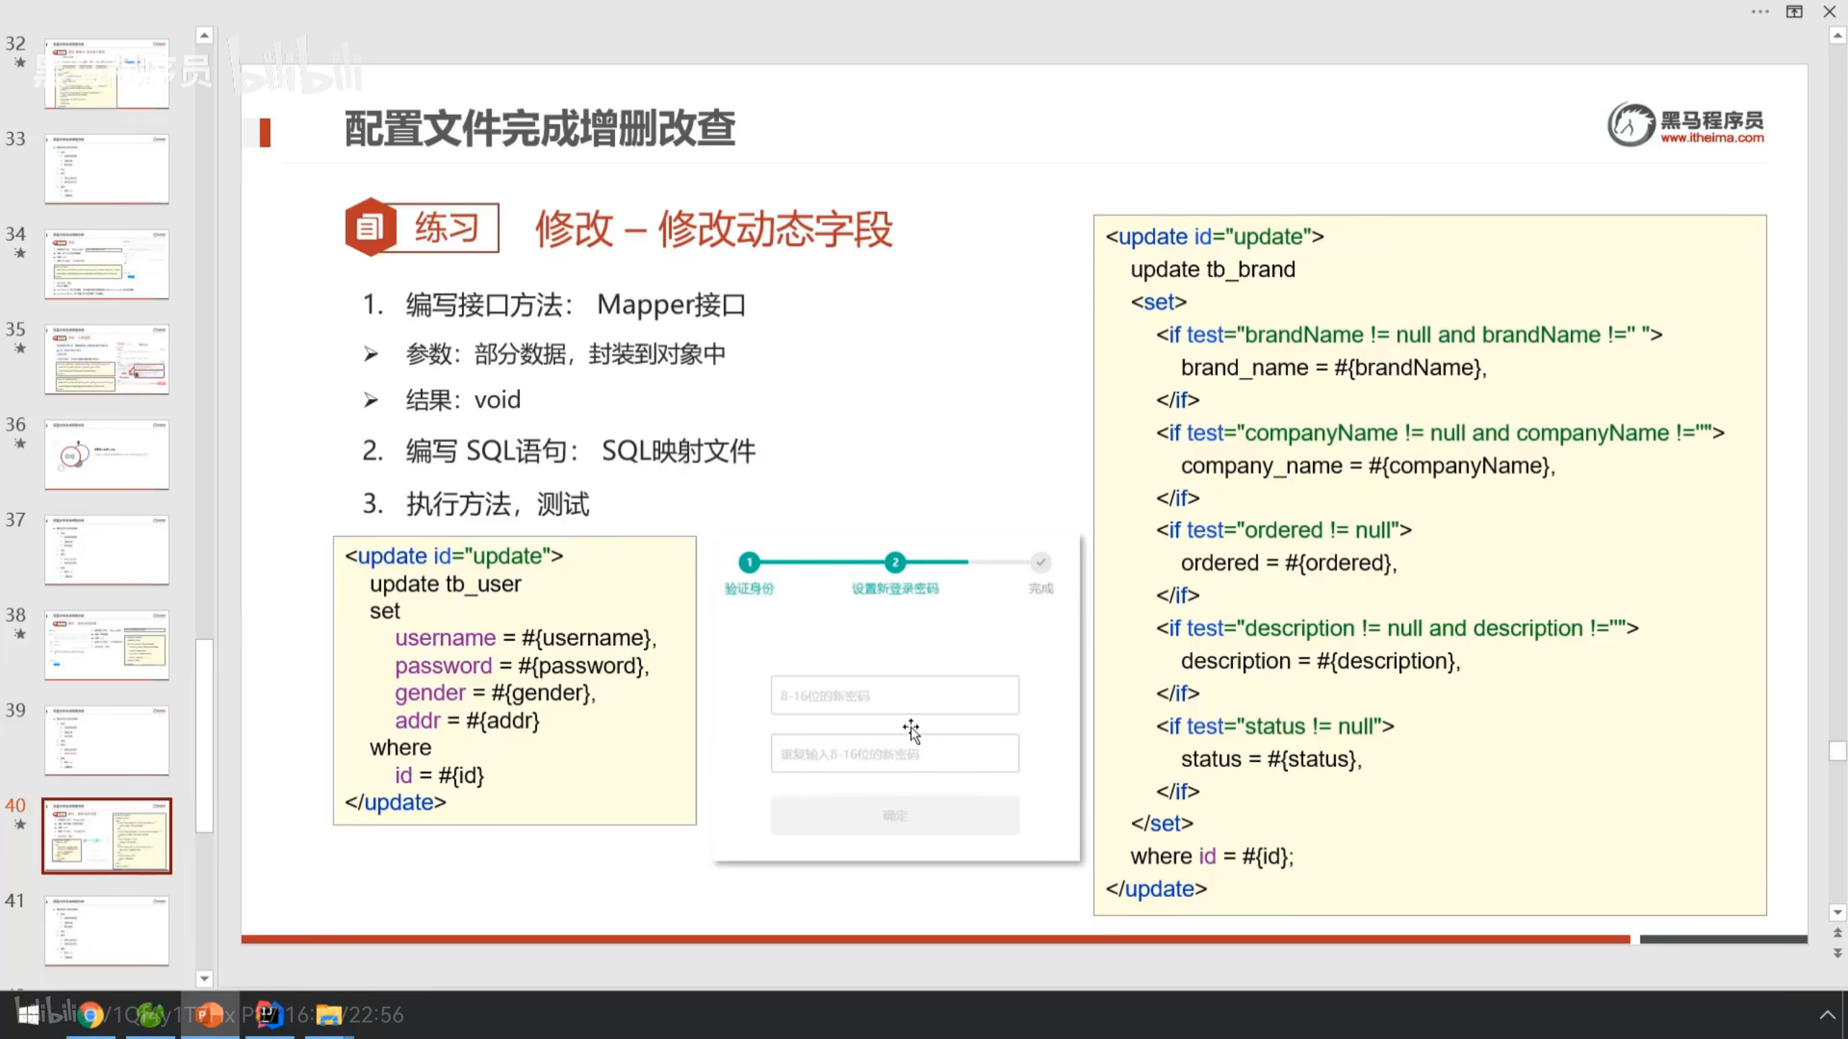Open Google Chrome from the taskbar
The width and height of the screenshot is (1848, 1039).
pos(90,1016)
